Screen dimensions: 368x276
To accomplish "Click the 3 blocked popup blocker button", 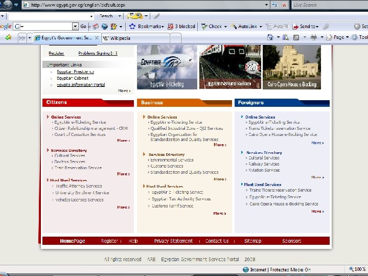I will pyautogui.click(x=181, y=27).
